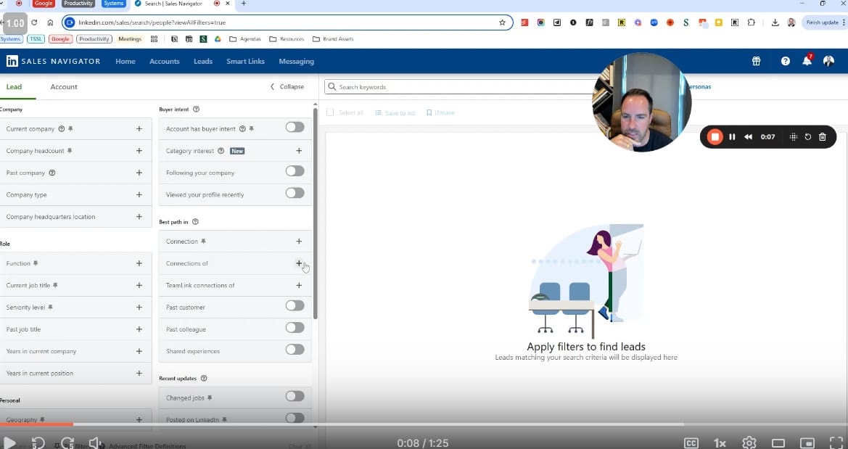The image size is (848, 449).
Task: Switch video to theater mode
Action: coord(778,444)
